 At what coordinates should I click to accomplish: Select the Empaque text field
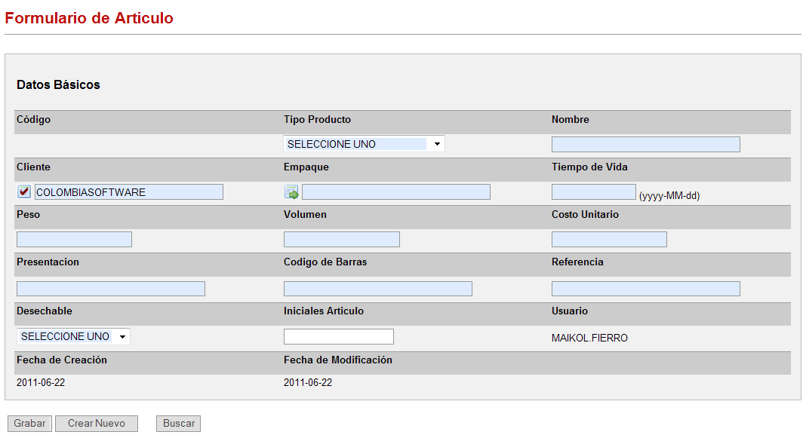pyautogui.click(x=395, y=192)
